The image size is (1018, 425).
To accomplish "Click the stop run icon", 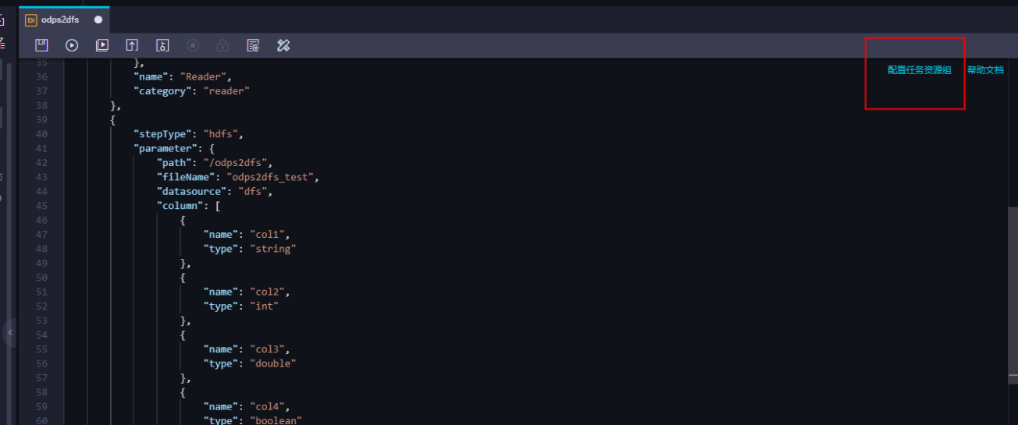I will tap(193, 45).
